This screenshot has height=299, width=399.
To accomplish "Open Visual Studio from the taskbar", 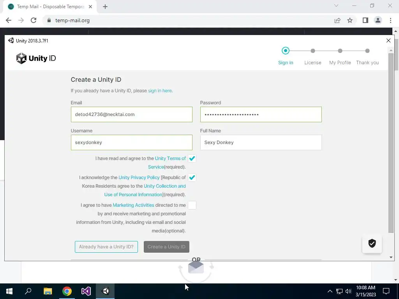I will pyautogui.click(x=86, y=291).
